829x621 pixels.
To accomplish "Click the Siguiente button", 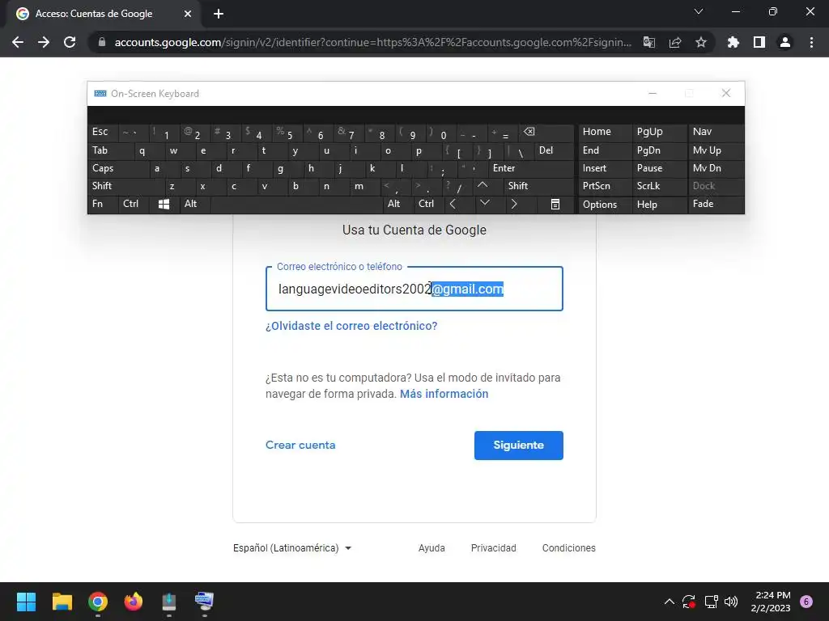I will [x=519, y=446].
